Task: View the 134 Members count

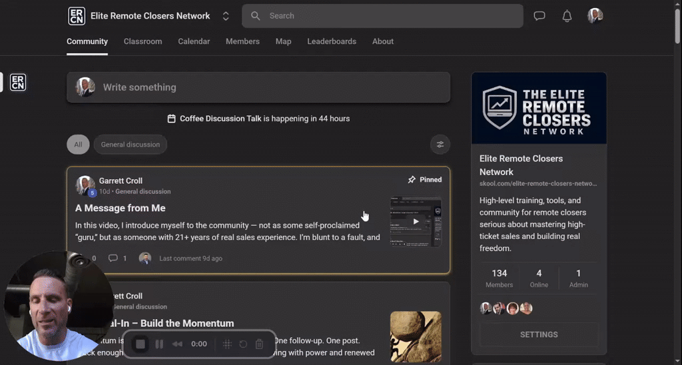Action: 499,278
